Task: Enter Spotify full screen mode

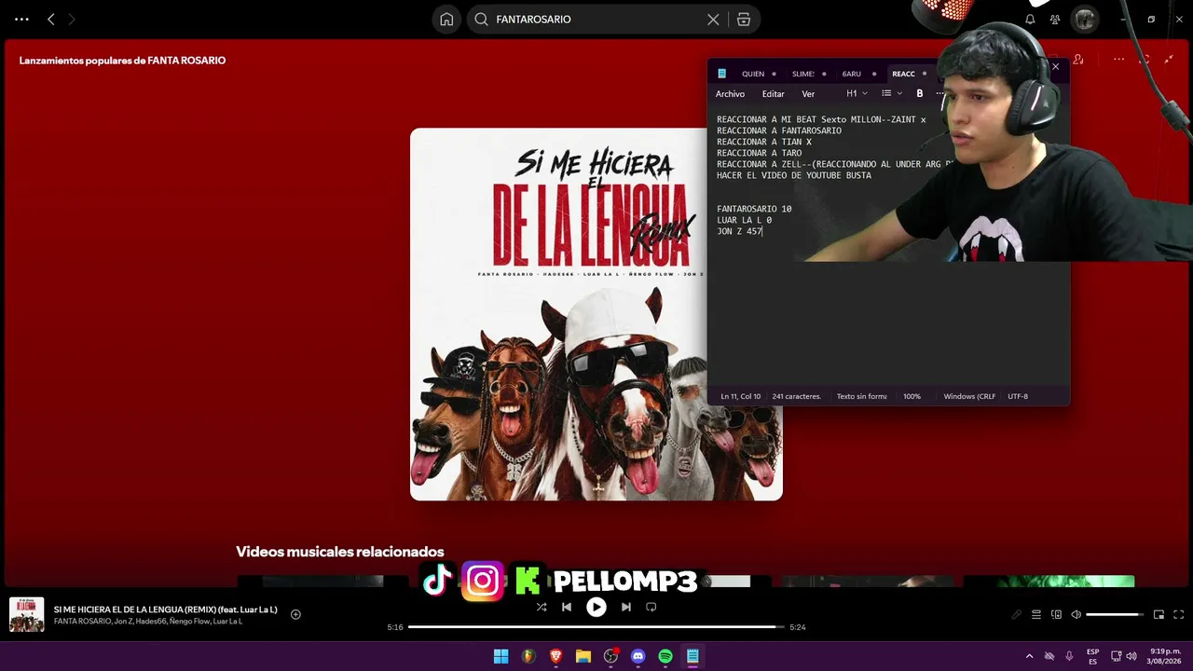Action: [x=1178, y=614]
